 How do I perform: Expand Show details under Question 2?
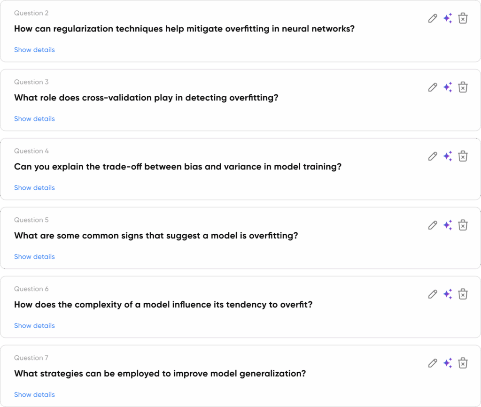point(34,50)
